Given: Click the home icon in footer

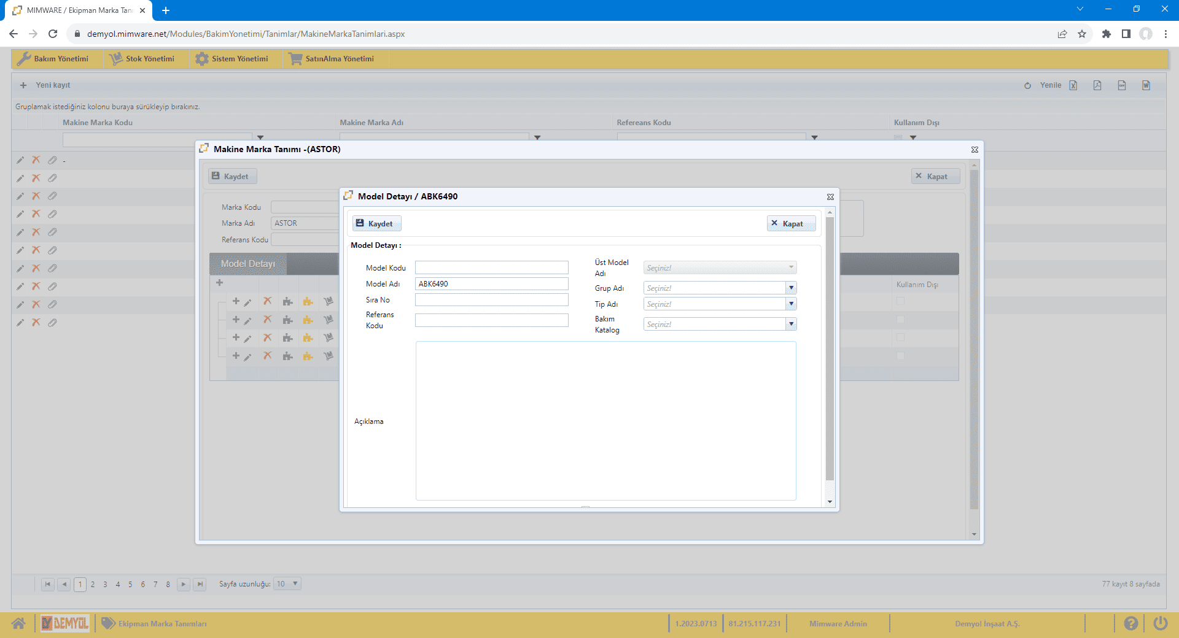Looking at the screenshot, I should pos(18,623).
